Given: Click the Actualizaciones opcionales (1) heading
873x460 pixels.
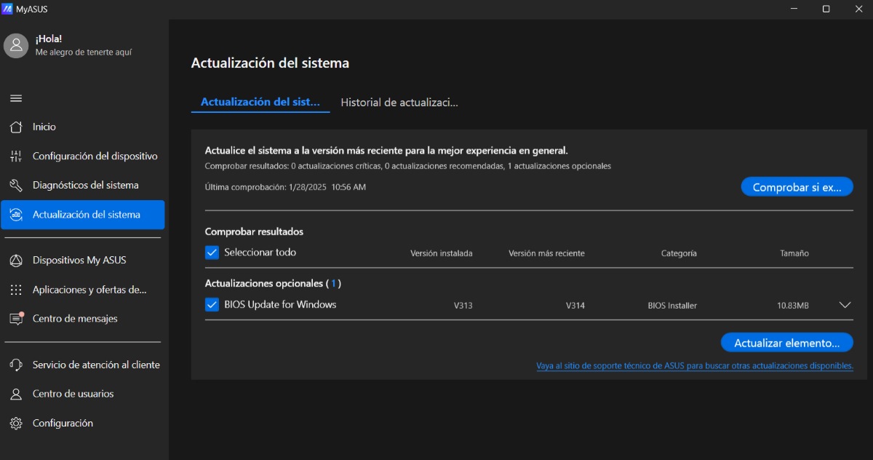Looking at the screenshot, I should tap(273, 283).
